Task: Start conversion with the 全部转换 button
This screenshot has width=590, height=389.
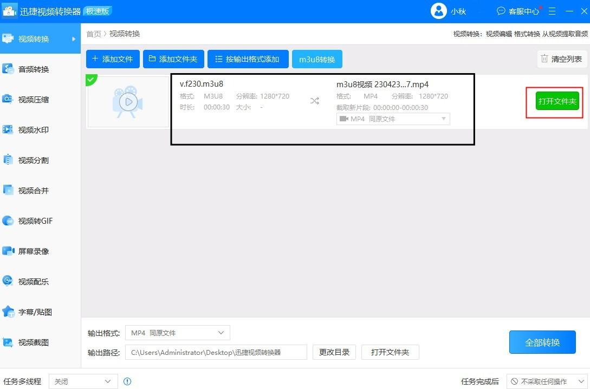Action: coord(542,342)
